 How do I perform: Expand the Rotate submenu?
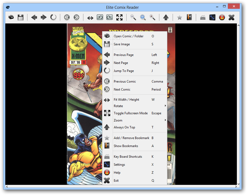point(135,106)
